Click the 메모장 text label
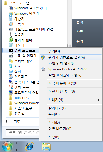The image size is (103, 152). 19,45
